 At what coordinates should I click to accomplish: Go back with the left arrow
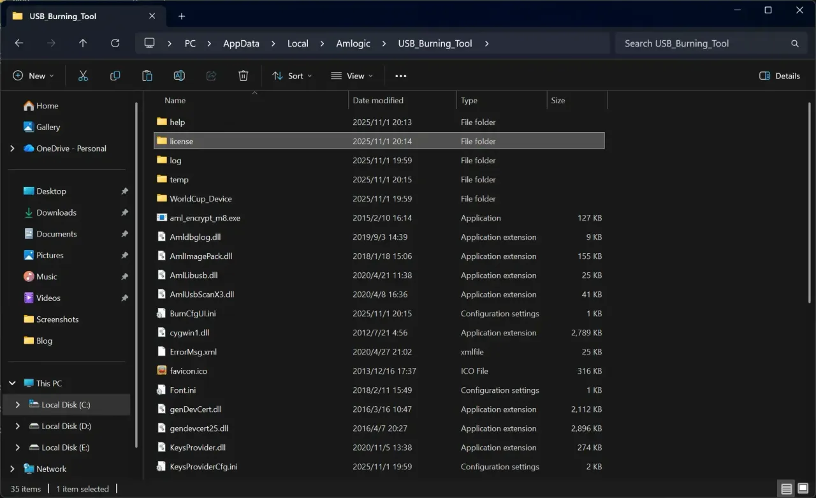click(19, 43)
